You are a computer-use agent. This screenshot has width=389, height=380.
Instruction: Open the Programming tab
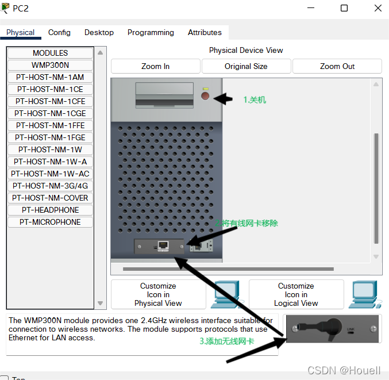(151, 33)
